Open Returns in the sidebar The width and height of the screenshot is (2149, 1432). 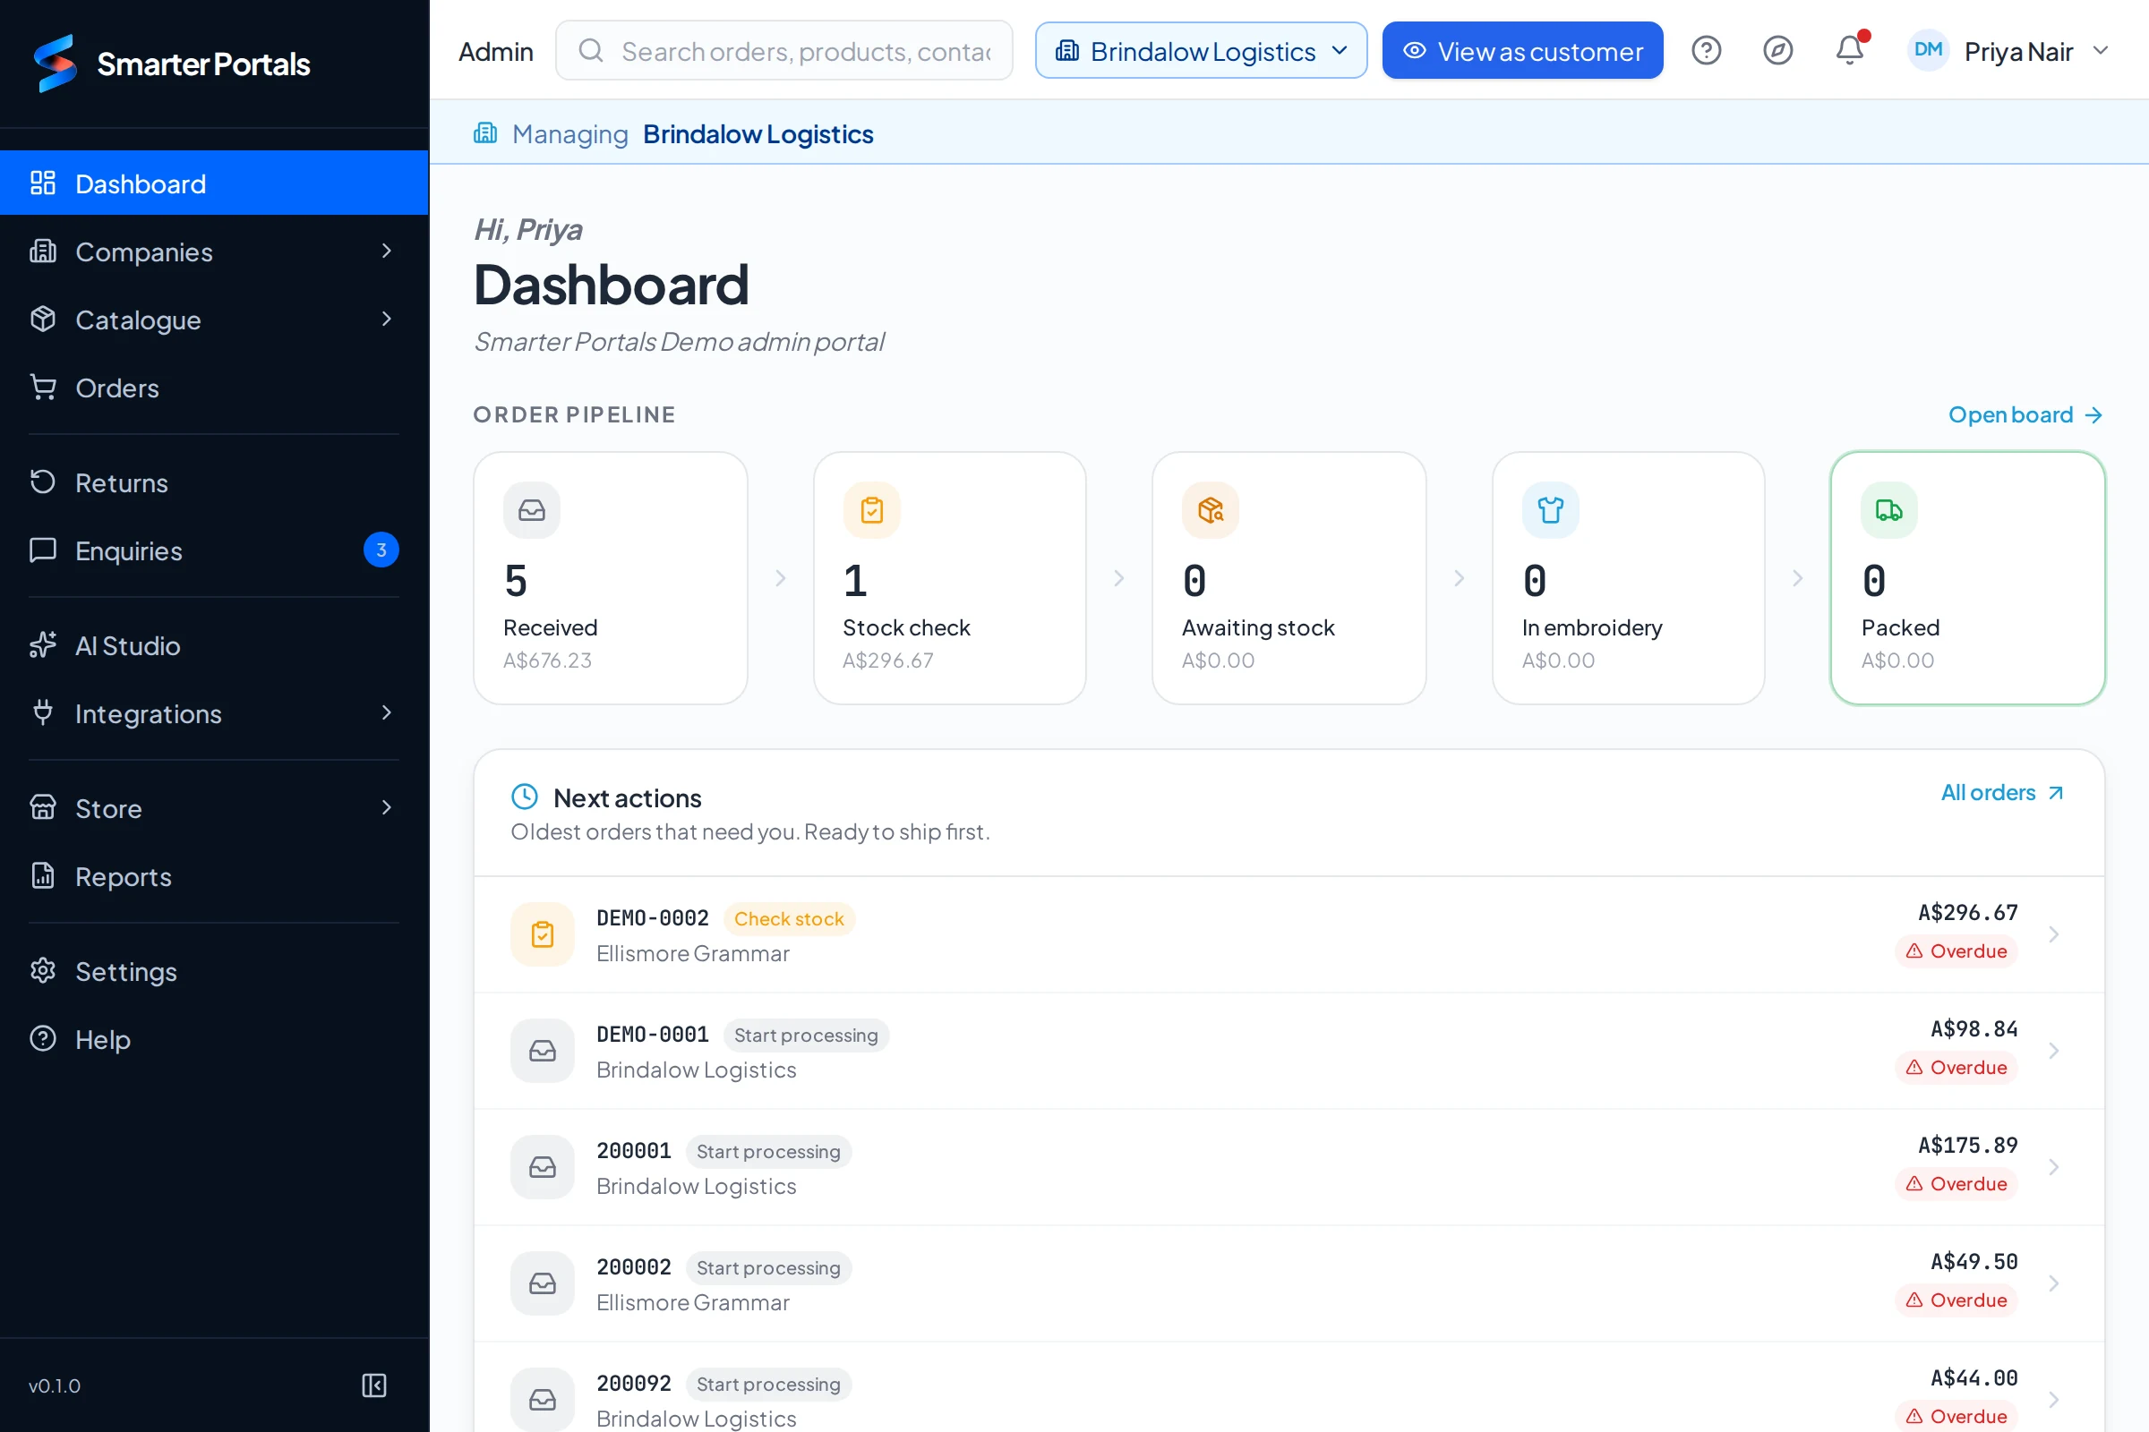214,482
